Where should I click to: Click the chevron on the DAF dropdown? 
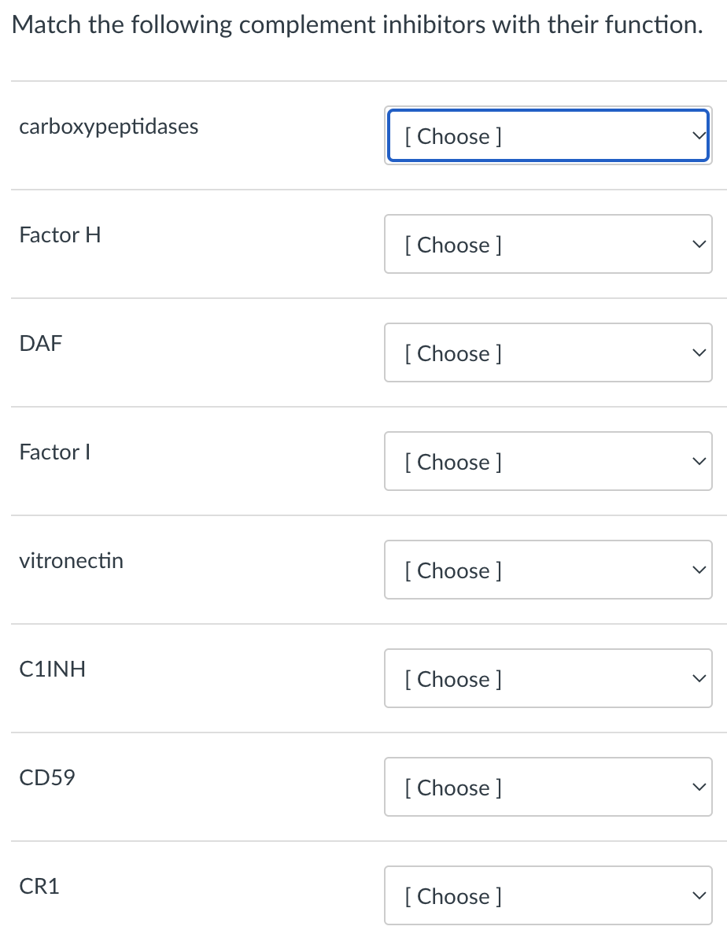699,352
